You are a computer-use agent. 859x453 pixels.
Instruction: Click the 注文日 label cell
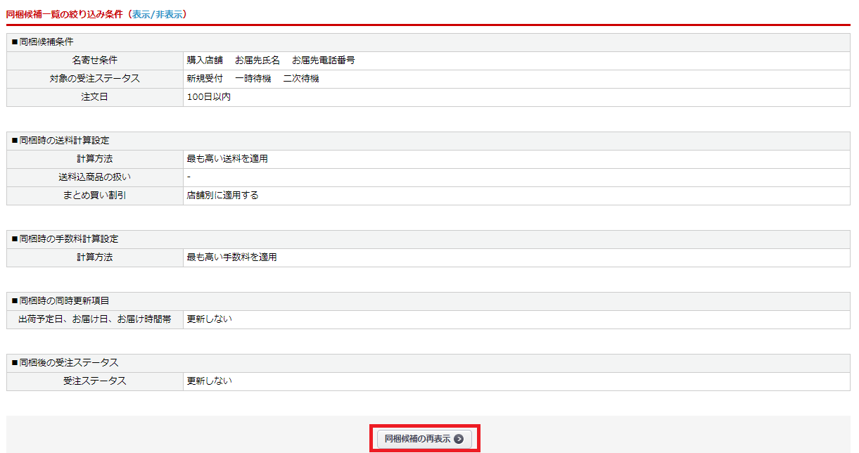tap(95, 97)
